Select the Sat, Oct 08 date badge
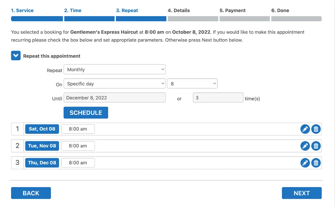This screenshot has width=335, height=207. click(x=42, y=129)
